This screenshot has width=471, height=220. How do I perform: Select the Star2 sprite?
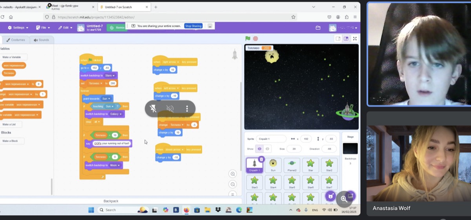pyautogui.click(x=329, y=165)
